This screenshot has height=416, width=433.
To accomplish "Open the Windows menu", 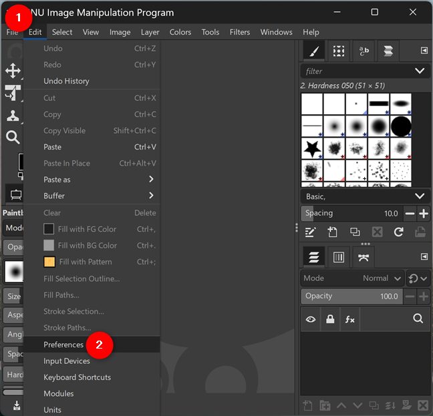I will click(276, 32).
